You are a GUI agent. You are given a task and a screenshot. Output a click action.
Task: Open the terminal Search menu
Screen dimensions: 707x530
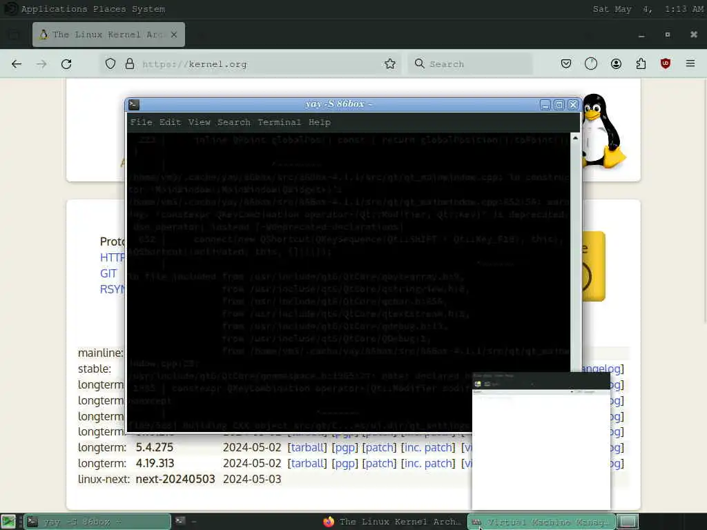pyautogui.click(x=233, y=122)
